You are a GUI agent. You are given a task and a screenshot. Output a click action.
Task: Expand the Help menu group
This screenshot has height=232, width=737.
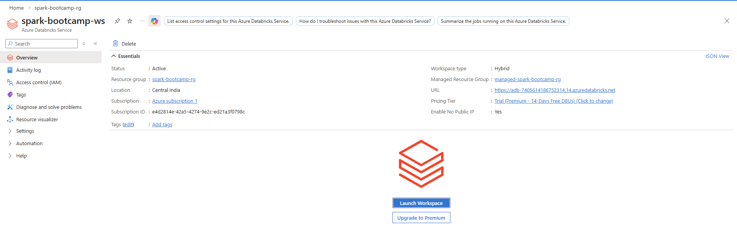pyautogui.click(x=10, y=156)
